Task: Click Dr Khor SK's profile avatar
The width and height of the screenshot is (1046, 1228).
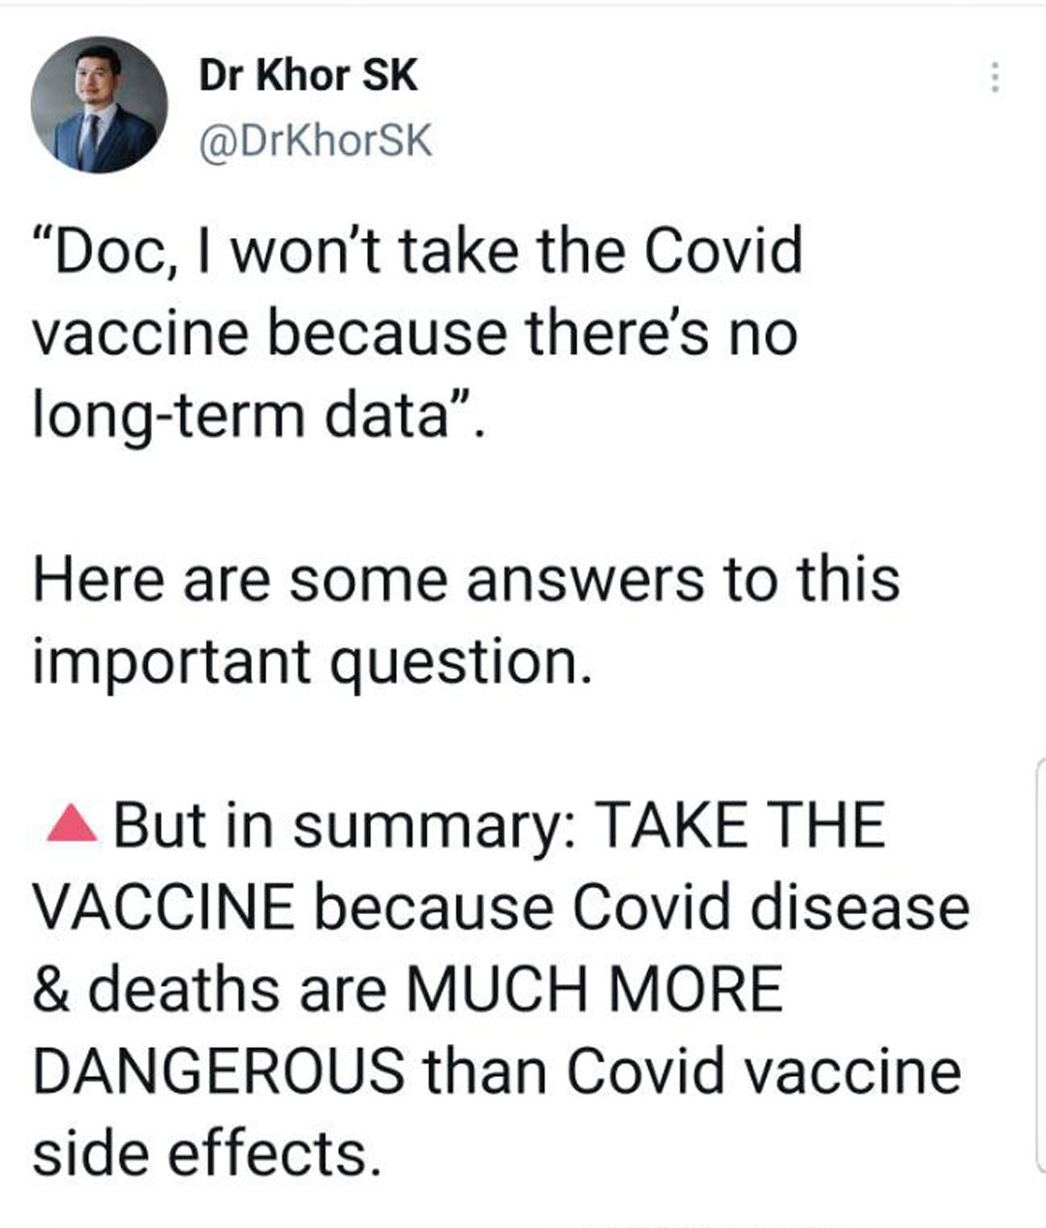Action: pyautogui.click(x=99, y=105)
